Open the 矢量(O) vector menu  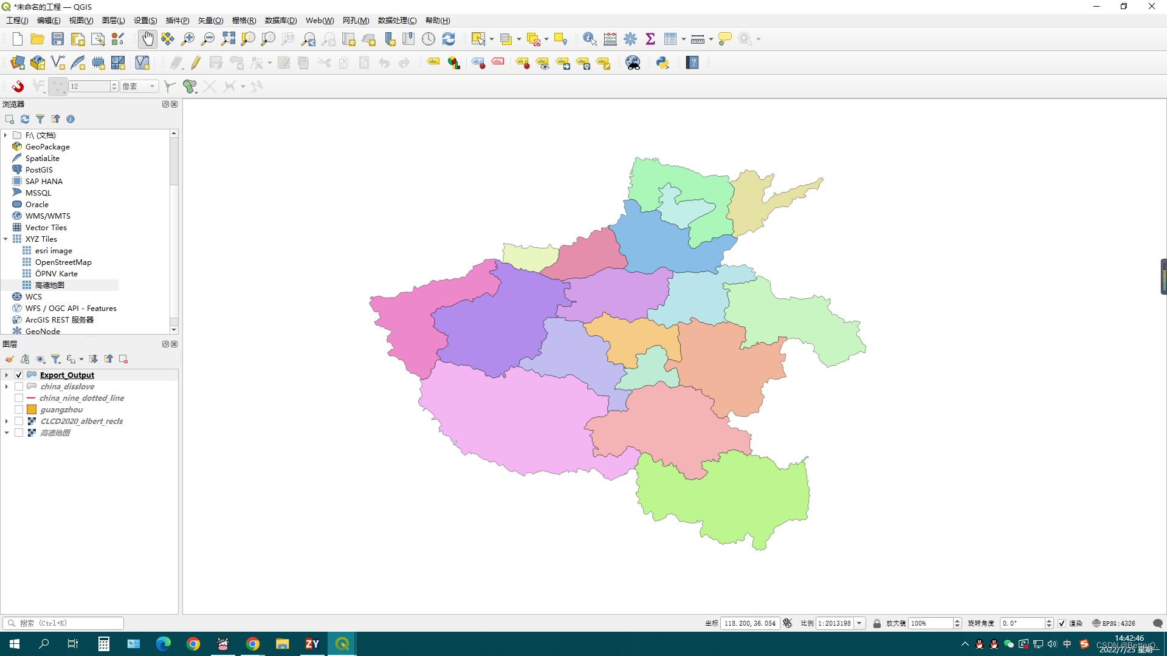(x=210, y=20)
